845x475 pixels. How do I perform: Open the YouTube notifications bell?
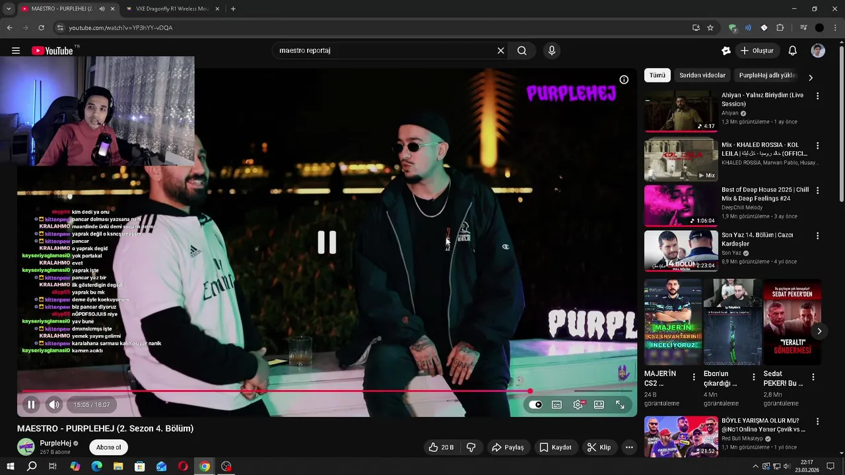point(792,51)
